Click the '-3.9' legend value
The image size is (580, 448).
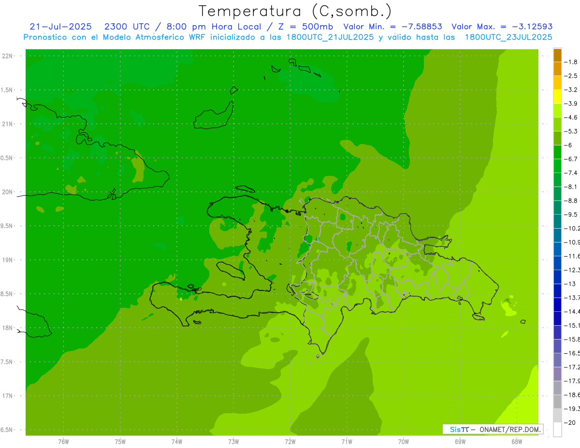(571, 103)
